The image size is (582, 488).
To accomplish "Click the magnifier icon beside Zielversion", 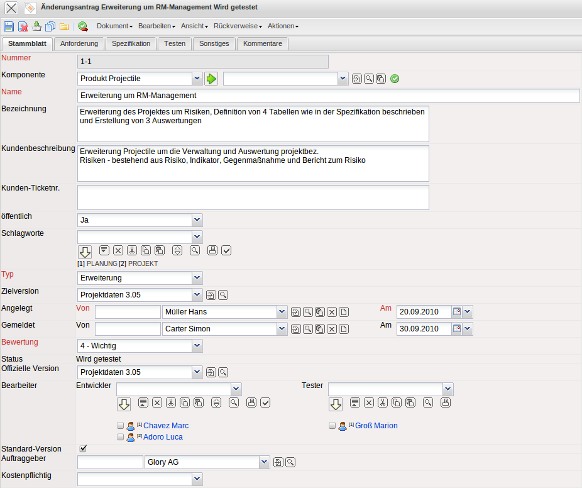I will click(223, 295).
